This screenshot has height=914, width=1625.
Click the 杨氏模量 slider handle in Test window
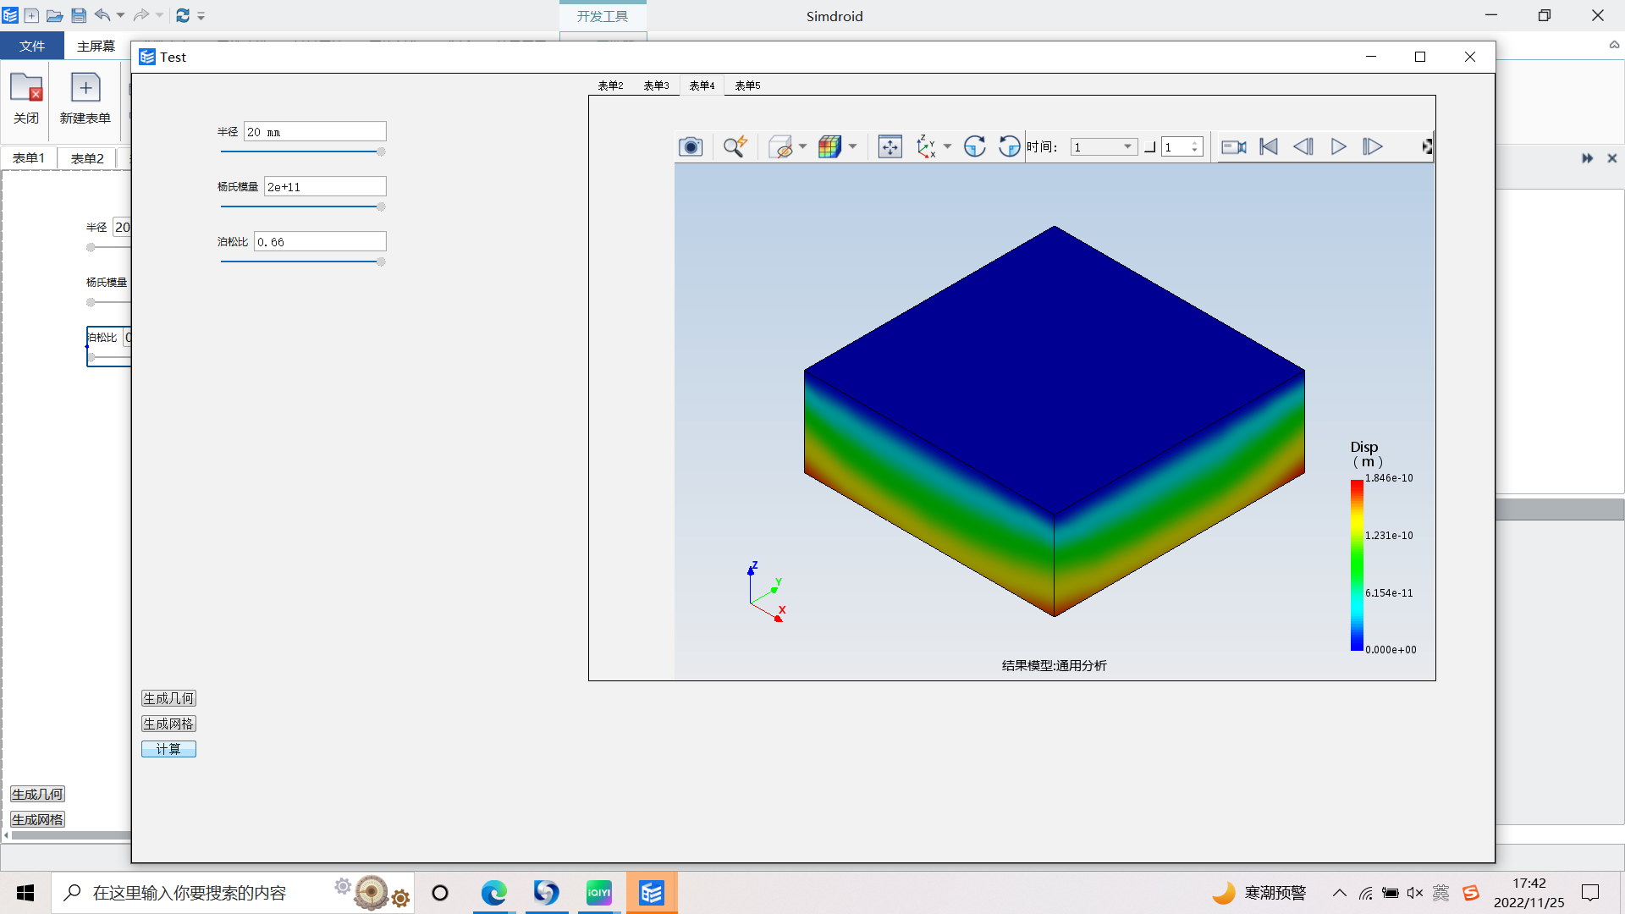point(381,207)
